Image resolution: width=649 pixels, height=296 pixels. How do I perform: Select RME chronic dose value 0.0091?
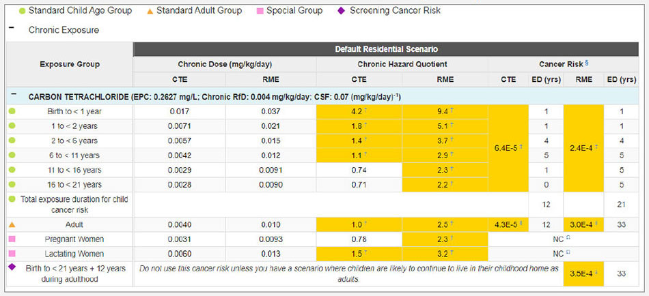pyautogui.click(x=271, y=171)
